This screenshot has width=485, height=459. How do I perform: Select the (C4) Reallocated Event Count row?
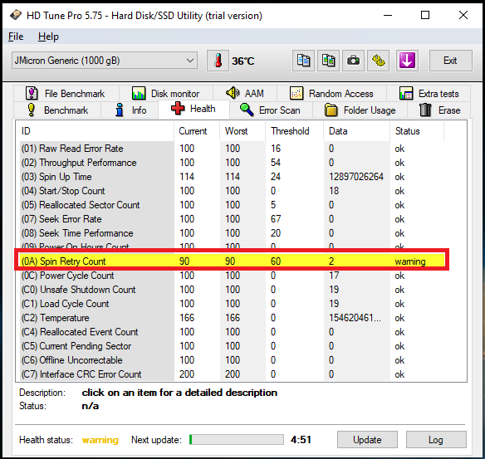pos(232,332)
